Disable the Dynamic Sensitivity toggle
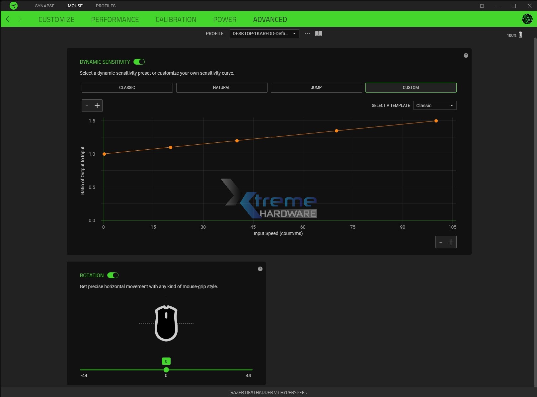This screenshot has height=397, width=537. [139, 62]
